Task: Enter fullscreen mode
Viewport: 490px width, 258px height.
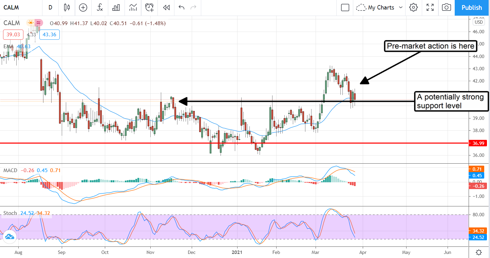Action: (x=430, y=7)
